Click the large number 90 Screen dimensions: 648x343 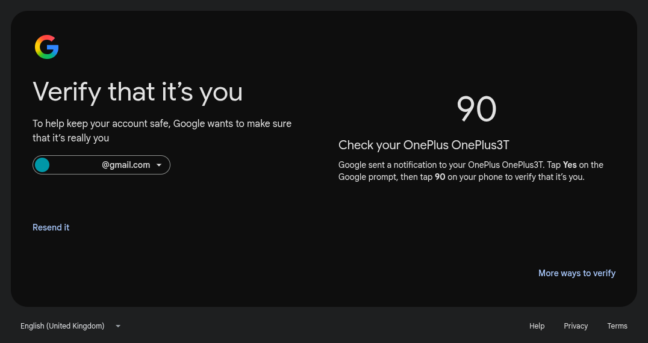click(476, 110)
